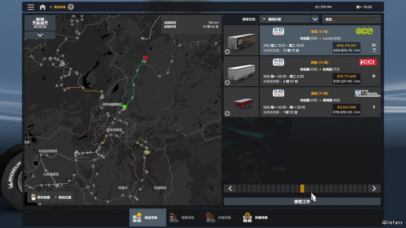Click the €39,227.40 / km rate

(x=347, y=81)
